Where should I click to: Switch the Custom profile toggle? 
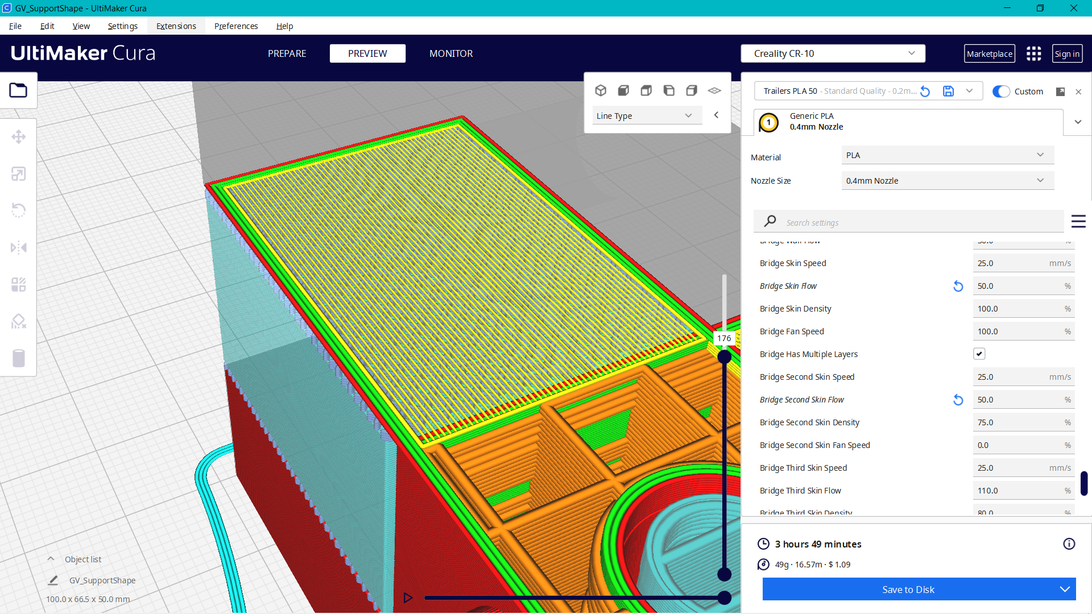pos(1001,92)
